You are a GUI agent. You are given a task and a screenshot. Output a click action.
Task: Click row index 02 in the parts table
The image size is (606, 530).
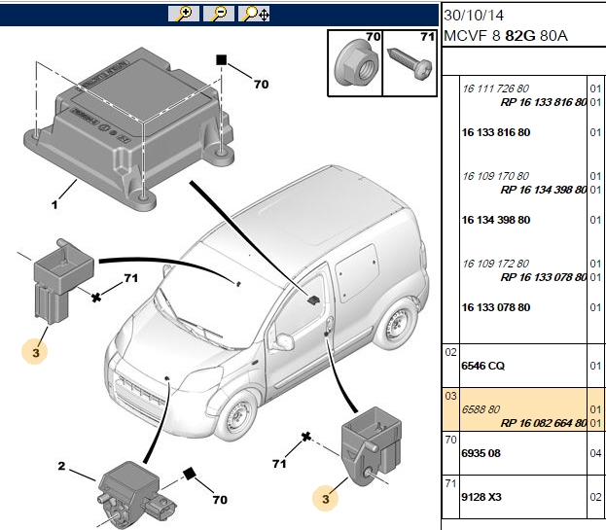(450, 352)
